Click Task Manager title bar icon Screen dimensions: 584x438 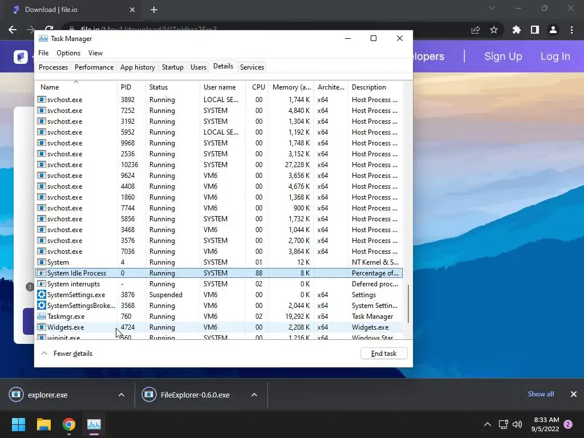(43, 38)
